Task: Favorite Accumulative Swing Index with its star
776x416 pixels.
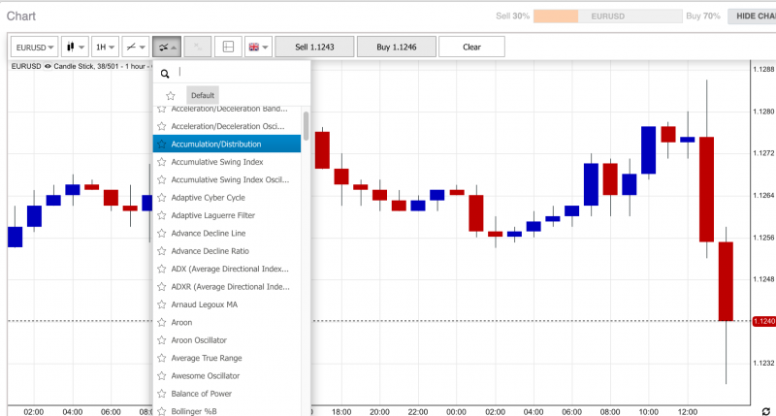Action: click(161, 162)
